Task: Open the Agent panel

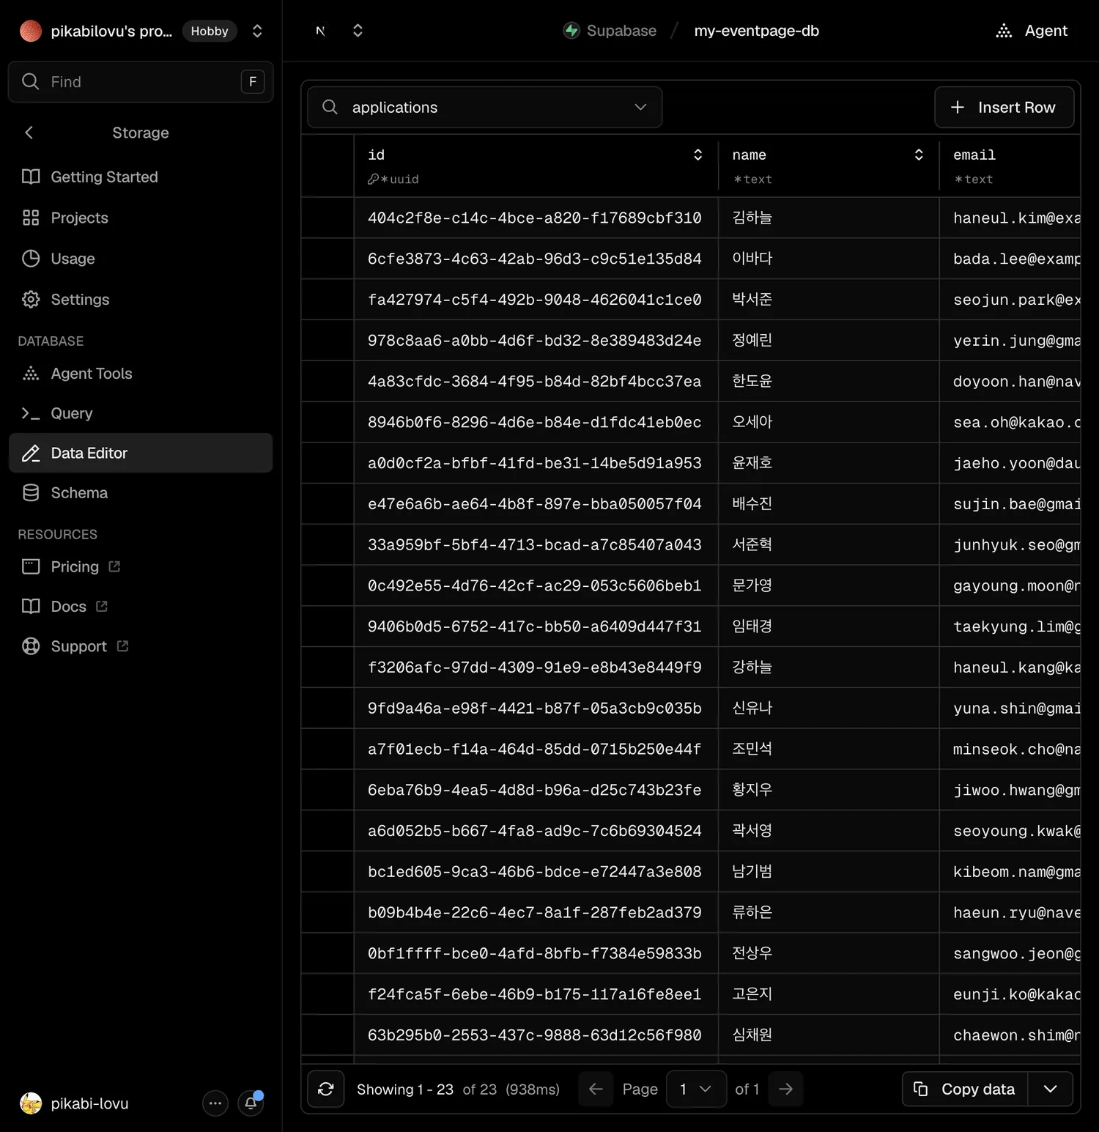Action: coord(1032,31)
